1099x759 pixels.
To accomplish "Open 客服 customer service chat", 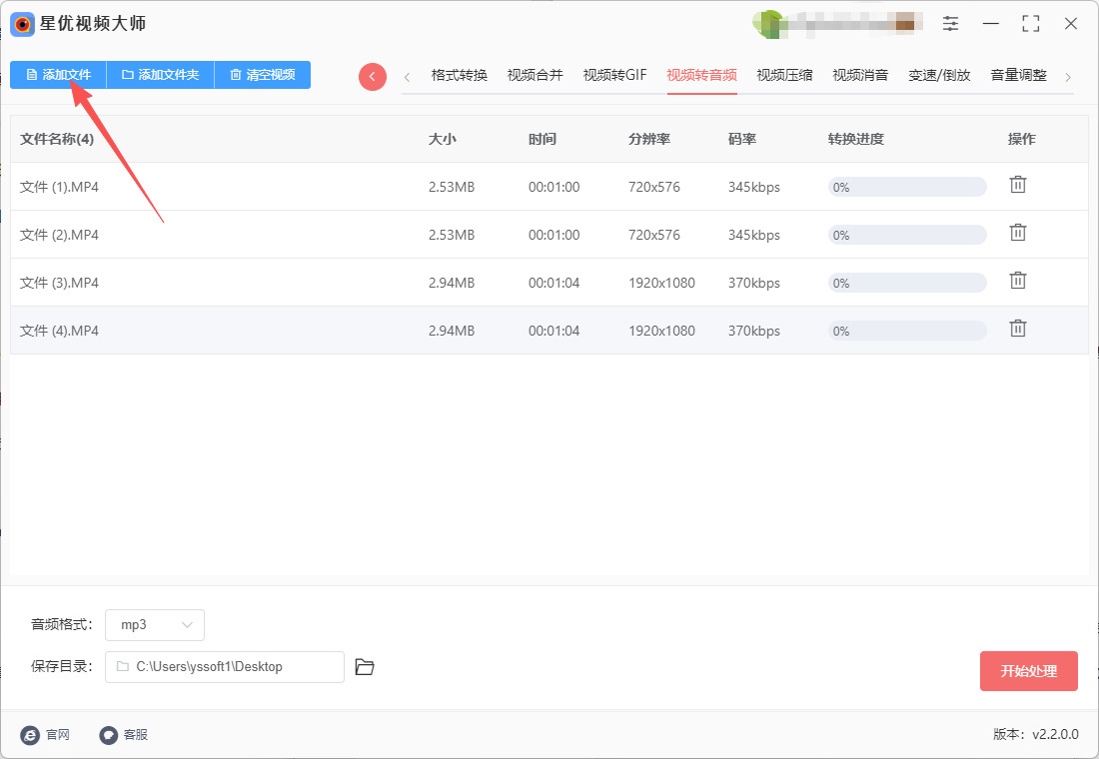I will point(123,735).
